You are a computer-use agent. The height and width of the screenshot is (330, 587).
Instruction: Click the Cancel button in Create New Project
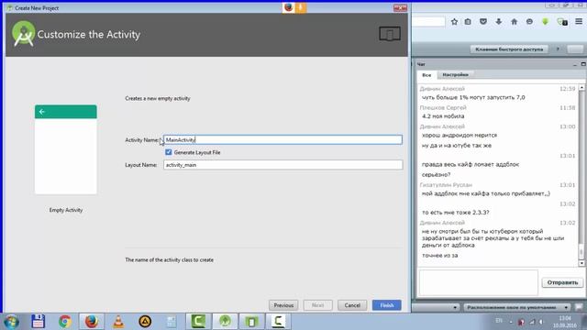point(352,305)
